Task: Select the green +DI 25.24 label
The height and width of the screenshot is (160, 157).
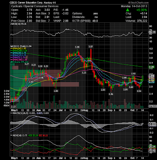Action: click(33, 135)
